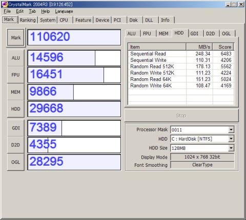Run the HDD benchmark button
246x220 pixels.
[15, 109]
